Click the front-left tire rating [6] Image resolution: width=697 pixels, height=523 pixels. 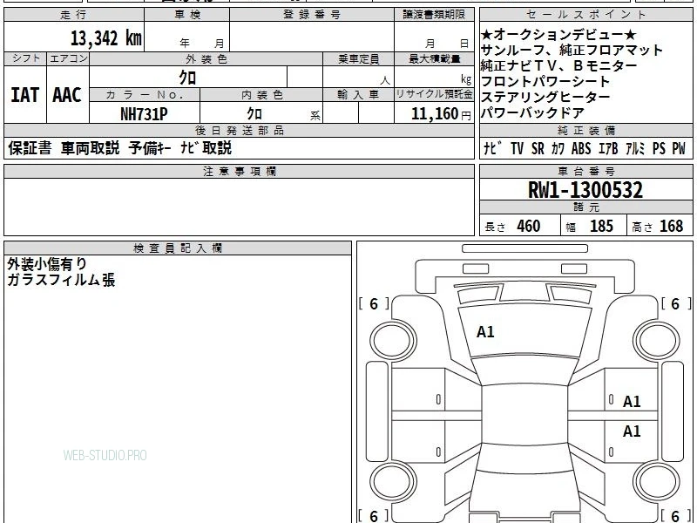pyautogui.click(x=374, y=303)
